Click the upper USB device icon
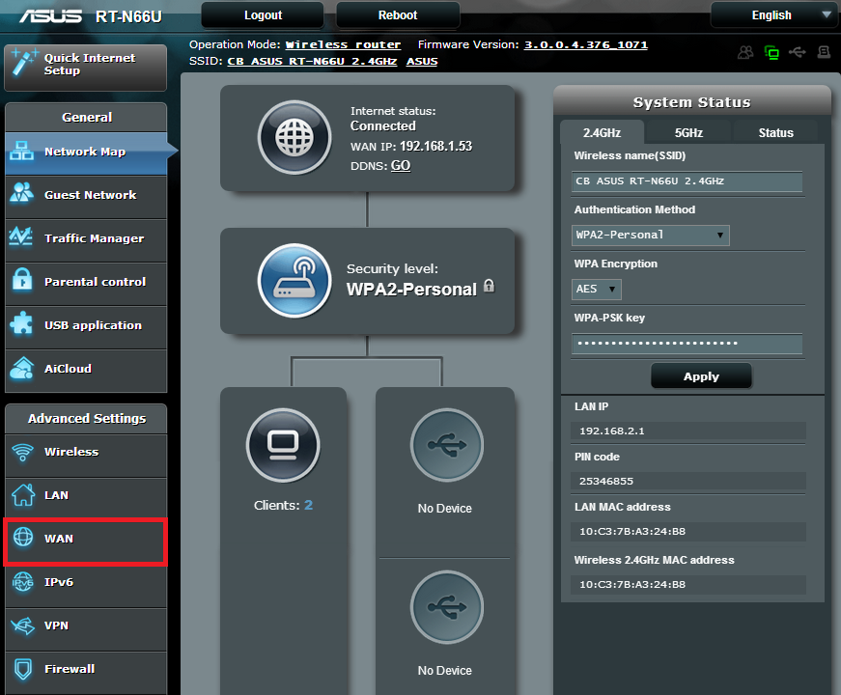 click(447, 446)
